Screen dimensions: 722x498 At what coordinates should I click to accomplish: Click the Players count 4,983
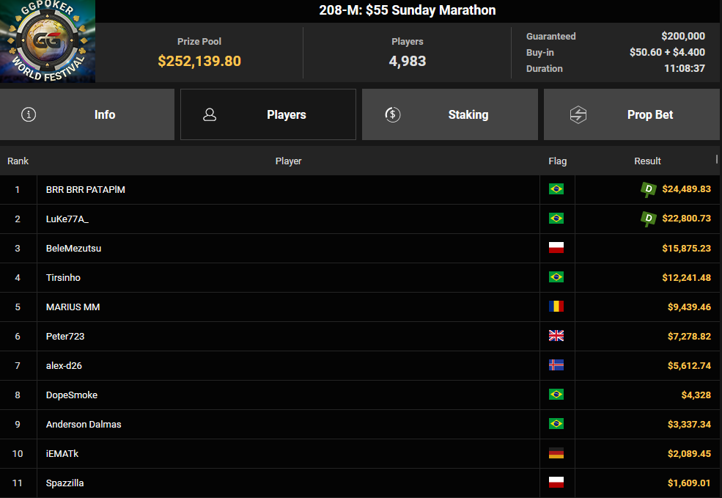coord(408,61)
